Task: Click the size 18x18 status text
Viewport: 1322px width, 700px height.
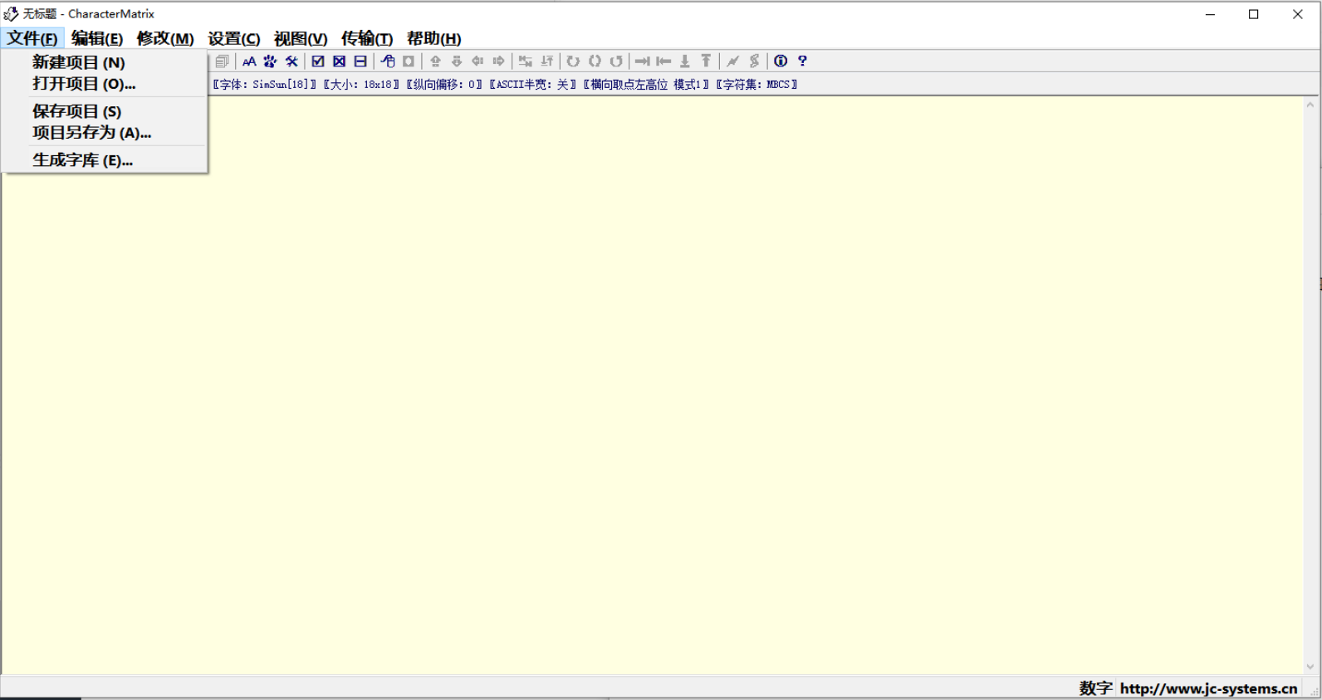Action: [361, 85]
